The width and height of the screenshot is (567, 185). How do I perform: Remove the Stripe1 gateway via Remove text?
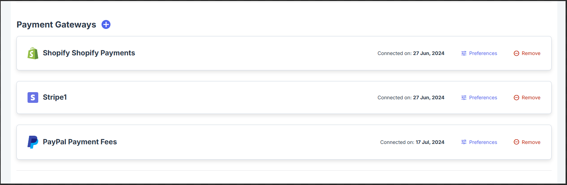(x=531, y=98)
